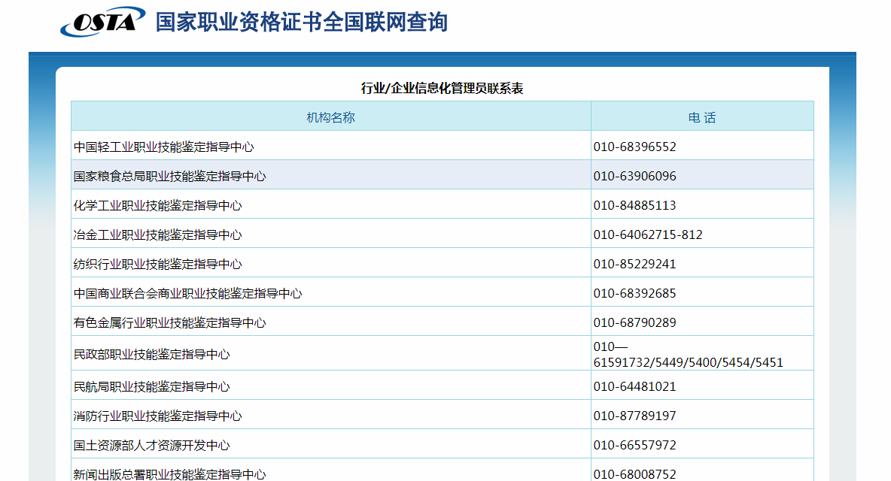Select phone number 010-68008752
891x481 pixels.
pyautogui.click(x=634, y=474)
